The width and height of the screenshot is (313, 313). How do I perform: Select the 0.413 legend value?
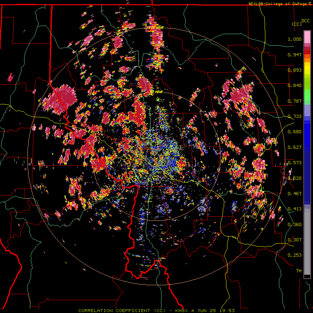tap(295, 209)
